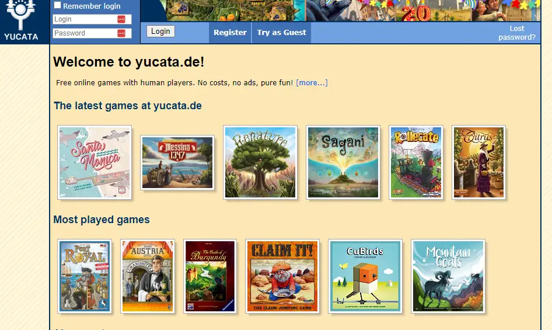Open the Grand Austria Hotel cover
552x330 pixels.
[x=148, y=276]
